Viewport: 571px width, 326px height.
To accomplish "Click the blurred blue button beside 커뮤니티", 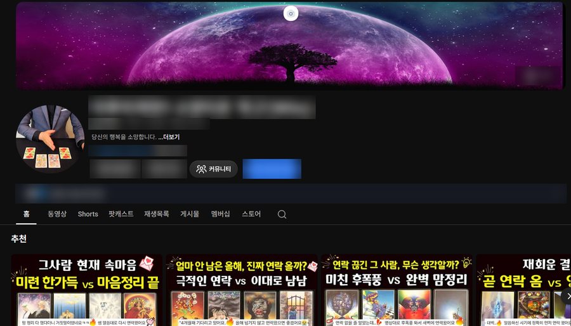I will (272, 169).
